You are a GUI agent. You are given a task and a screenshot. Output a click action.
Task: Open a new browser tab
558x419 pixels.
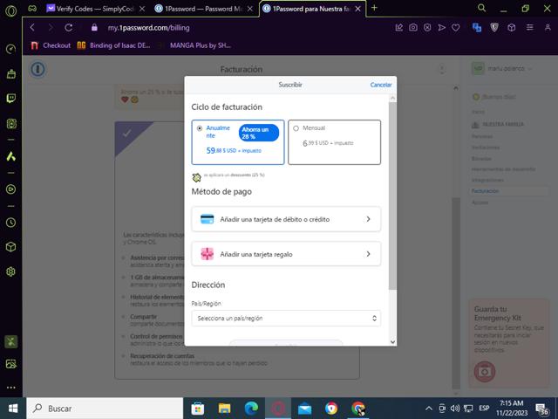[374, 8]
